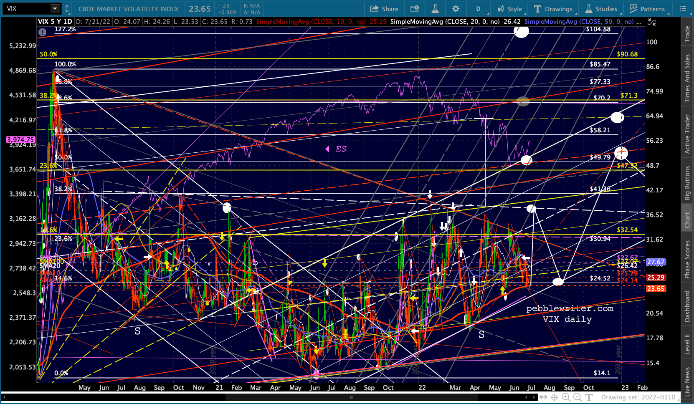
Task: Open the Style menu
Action: 509,9
